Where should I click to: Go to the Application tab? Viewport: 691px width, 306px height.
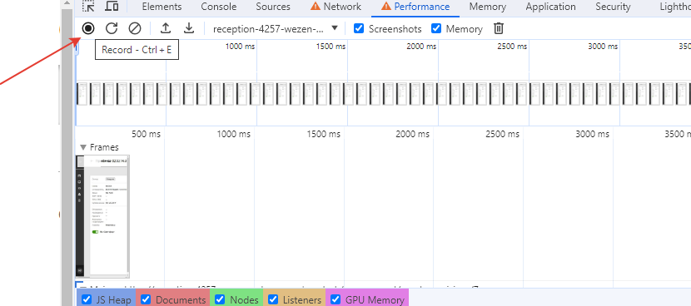pyautogui.click(x=550, y=7)
